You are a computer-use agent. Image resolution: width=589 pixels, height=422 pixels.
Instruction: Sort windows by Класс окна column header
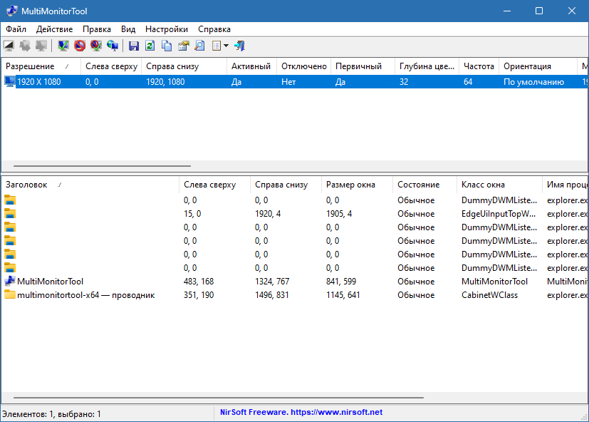click(499, 185)
